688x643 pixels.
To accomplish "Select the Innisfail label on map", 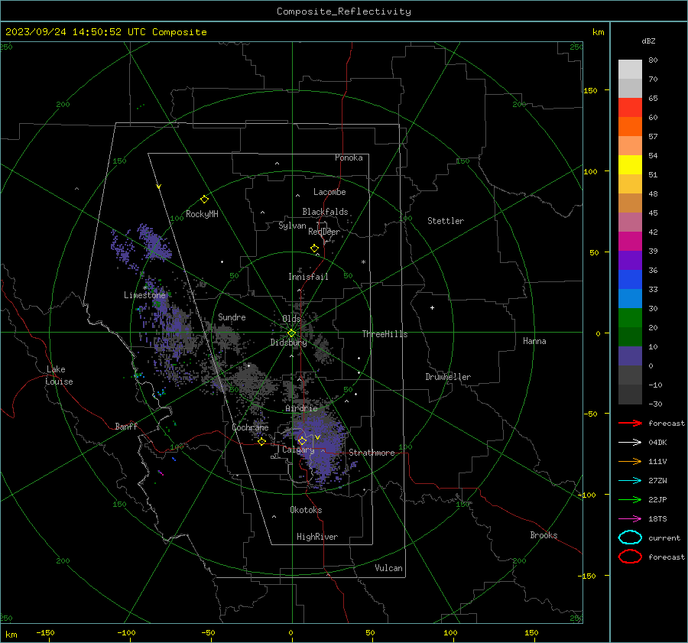I will [x=308, y=277].
